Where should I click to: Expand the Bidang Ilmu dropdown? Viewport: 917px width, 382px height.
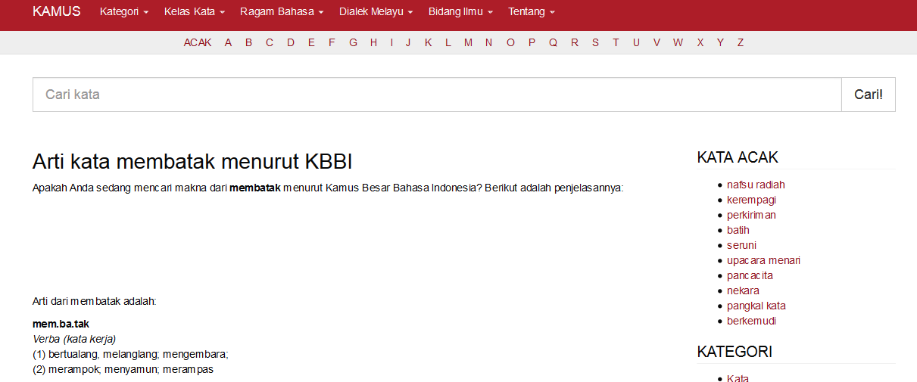click(460, 12)
